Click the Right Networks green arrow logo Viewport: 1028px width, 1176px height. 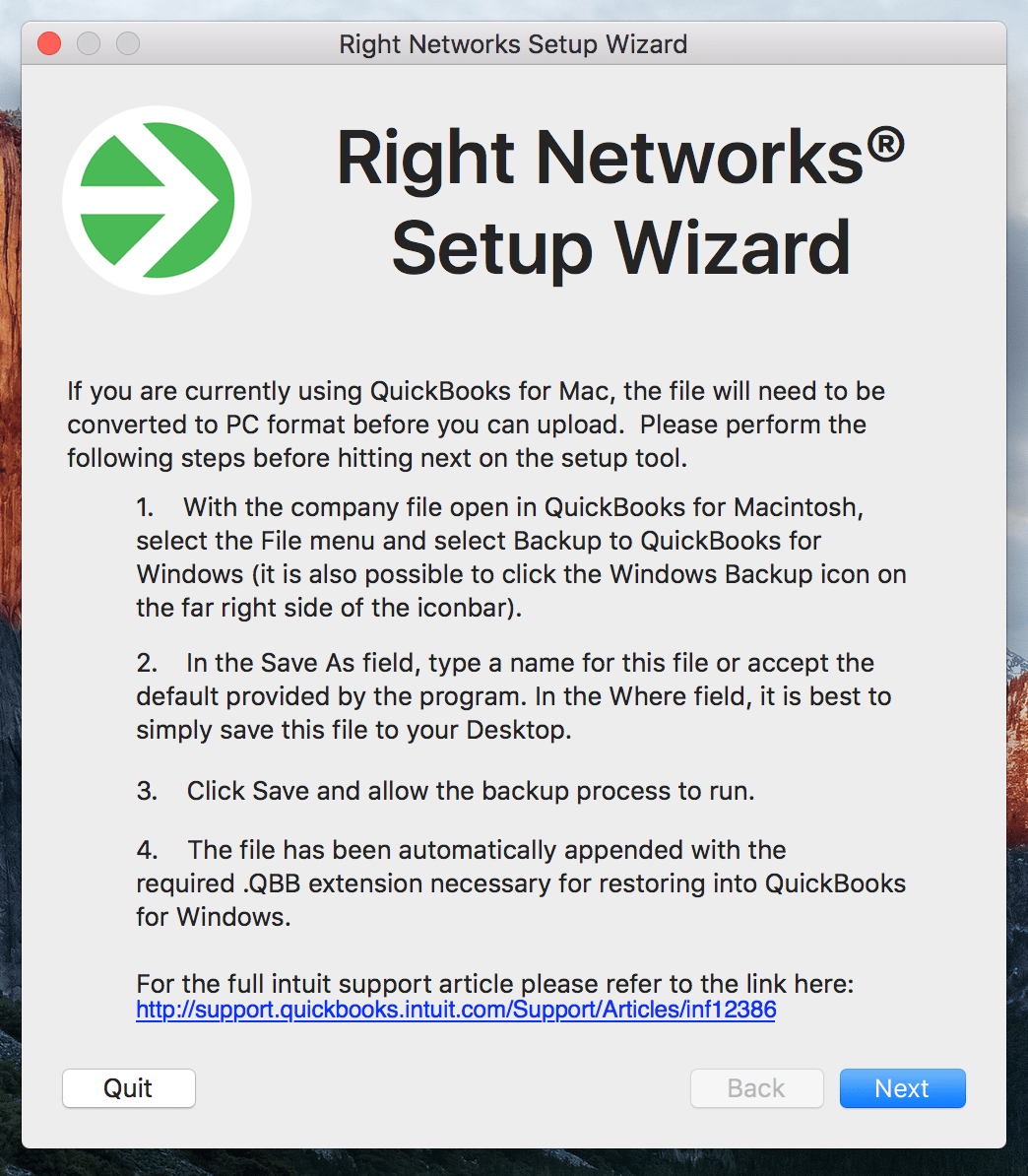tap(157, 199)
